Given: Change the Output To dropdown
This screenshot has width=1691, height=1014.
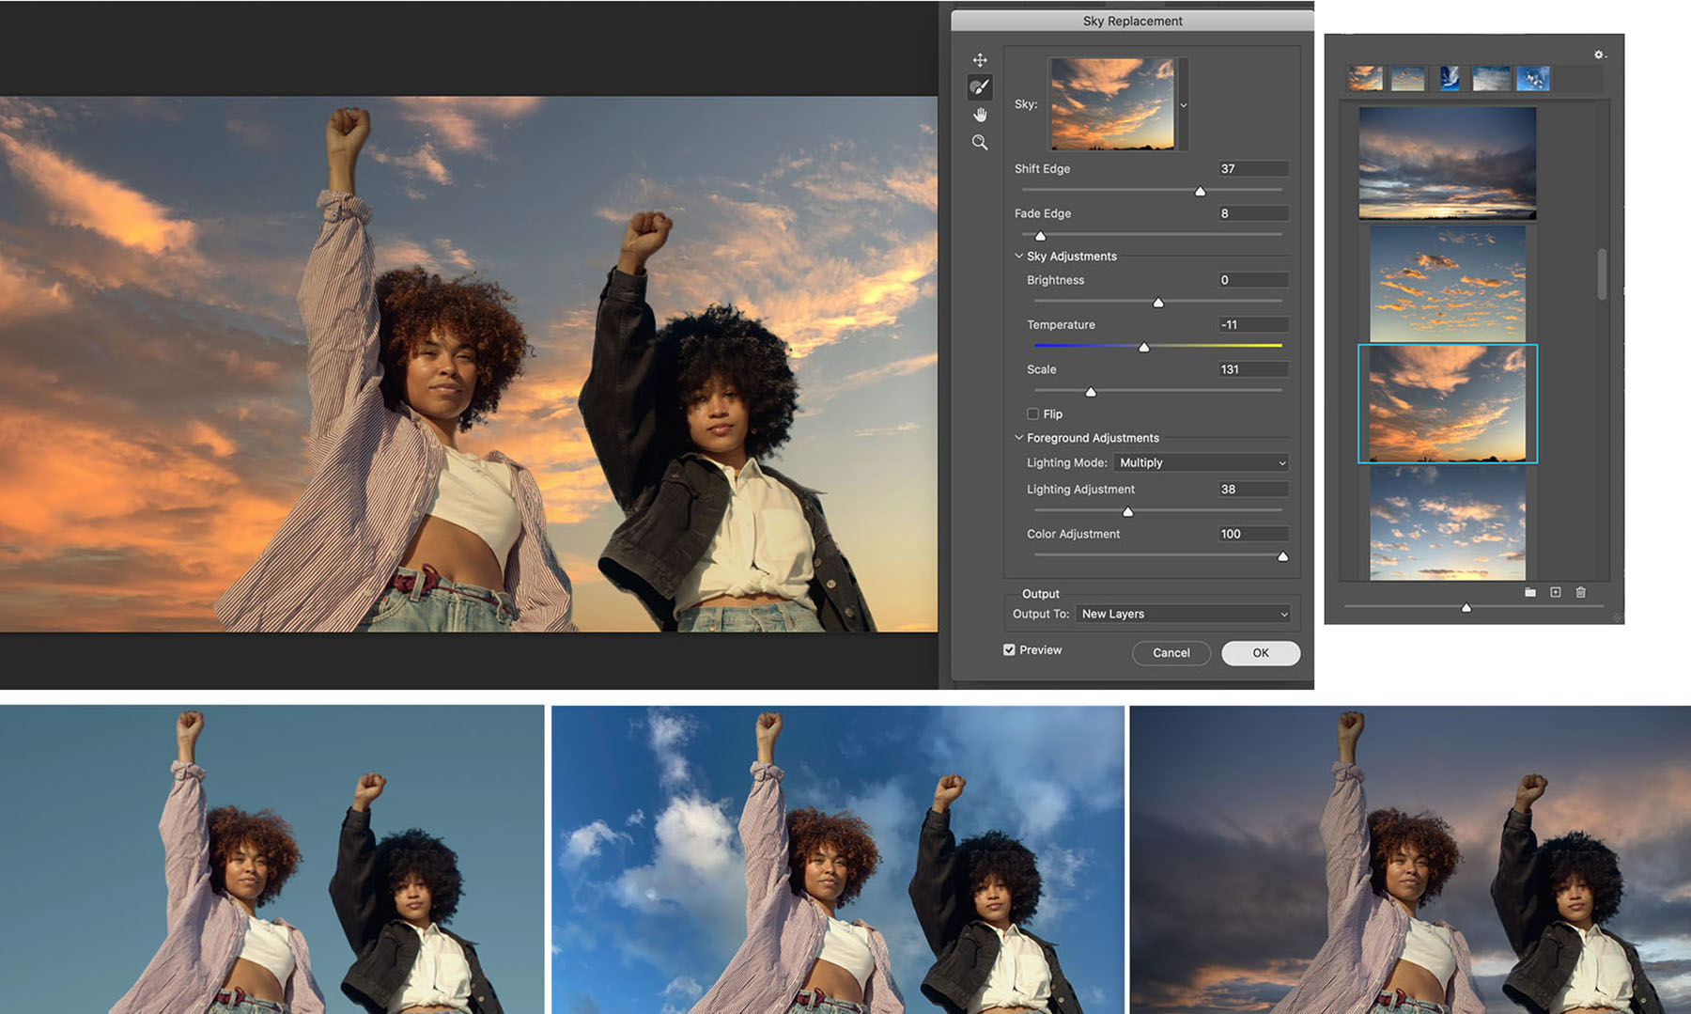Looking at the screenshot, I should click(x=1184, y=614).
